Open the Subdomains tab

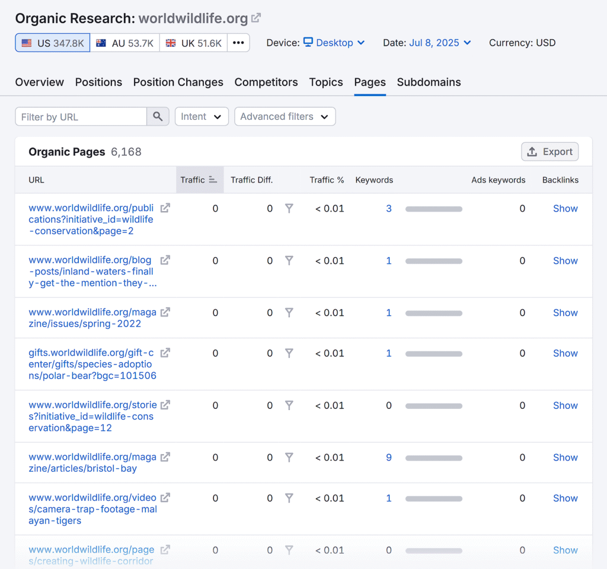click(x=429, y=82)
